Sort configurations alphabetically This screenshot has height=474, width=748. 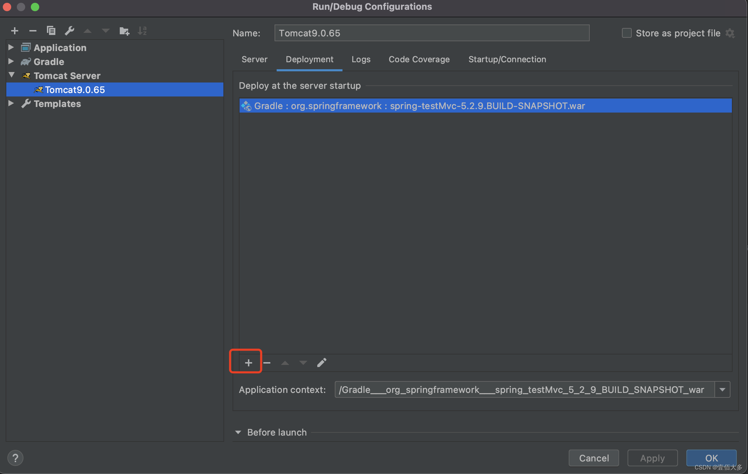click(x=142, y=31)
